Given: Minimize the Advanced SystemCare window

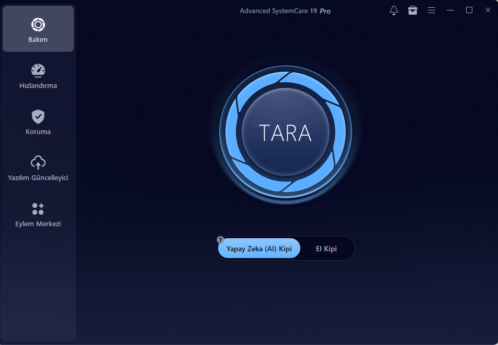Looking at the screenshot, I should (450, 10).
